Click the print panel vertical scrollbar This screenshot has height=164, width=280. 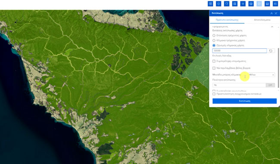pos(278,68)
